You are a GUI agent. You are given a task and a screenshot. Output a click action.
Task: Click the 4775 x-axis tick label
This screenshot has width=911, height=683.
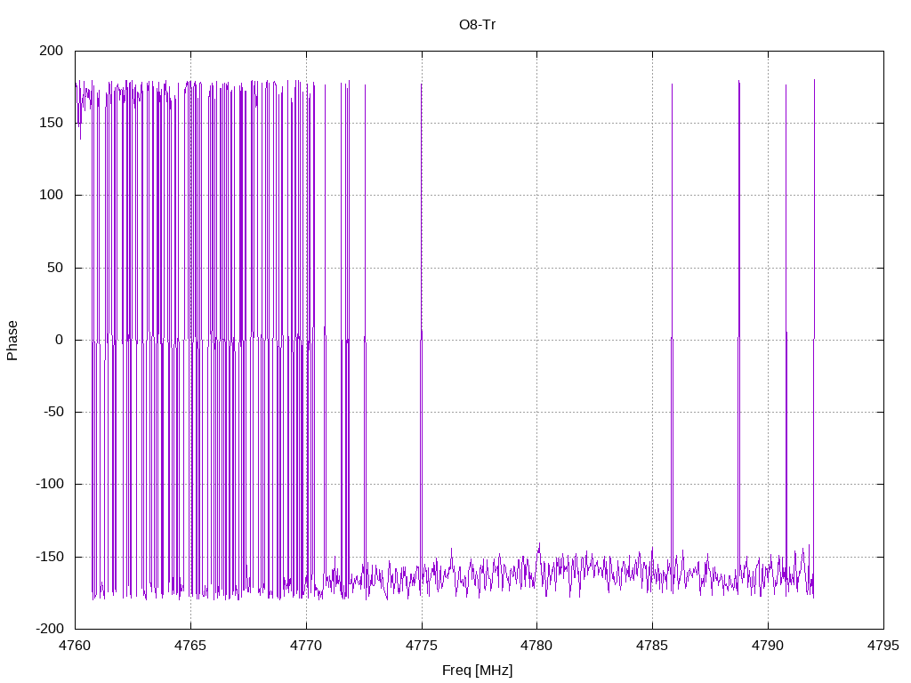tap(422, 646)
